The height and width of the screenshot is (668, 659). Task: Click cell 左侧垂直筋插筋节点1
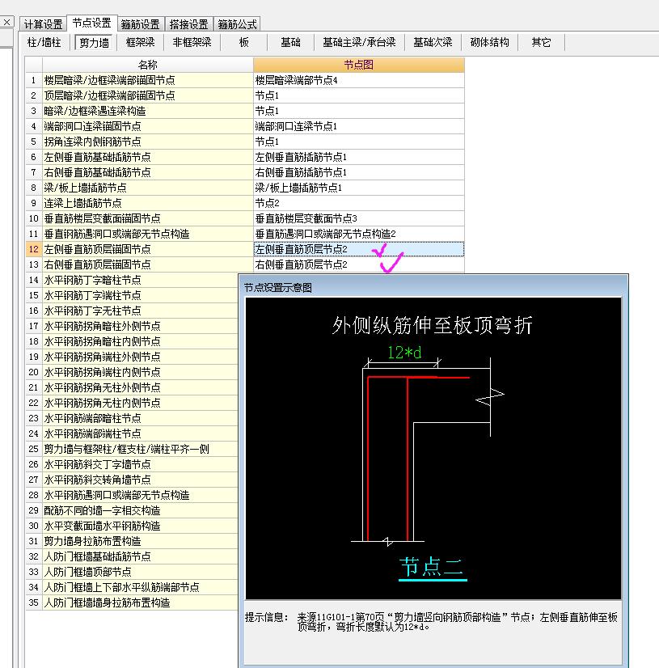(359, 157)
